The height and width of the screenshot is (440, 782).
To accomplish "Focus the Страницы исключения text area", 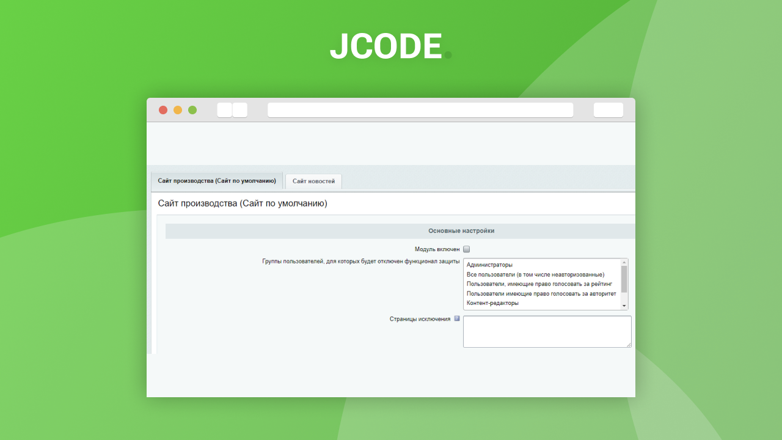I will point(547,331).
